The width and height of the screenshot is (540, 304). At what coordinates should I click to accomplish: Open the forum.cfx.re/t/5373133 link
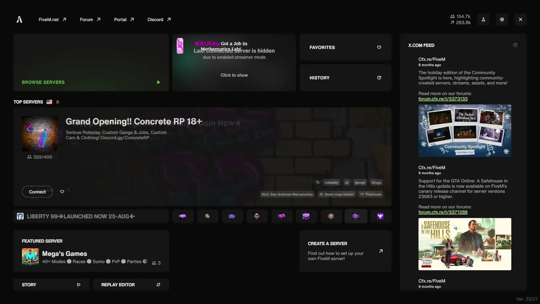pos(443,99)
